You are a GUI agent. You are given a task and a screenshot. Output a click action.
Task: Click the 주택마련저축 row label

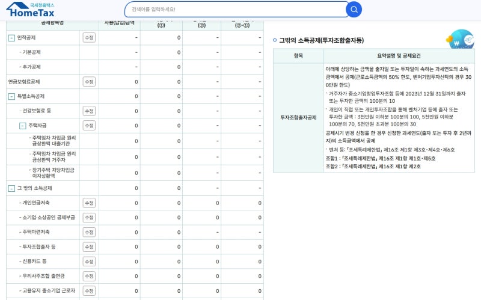[x=36, y=232]
